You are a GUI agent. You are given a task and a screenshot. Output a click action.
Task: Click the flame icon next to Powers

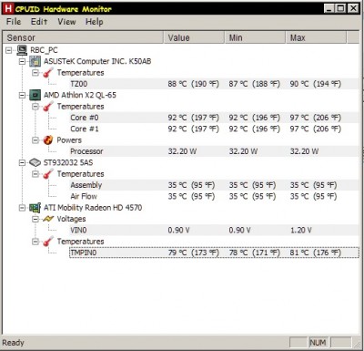[48, 140]
